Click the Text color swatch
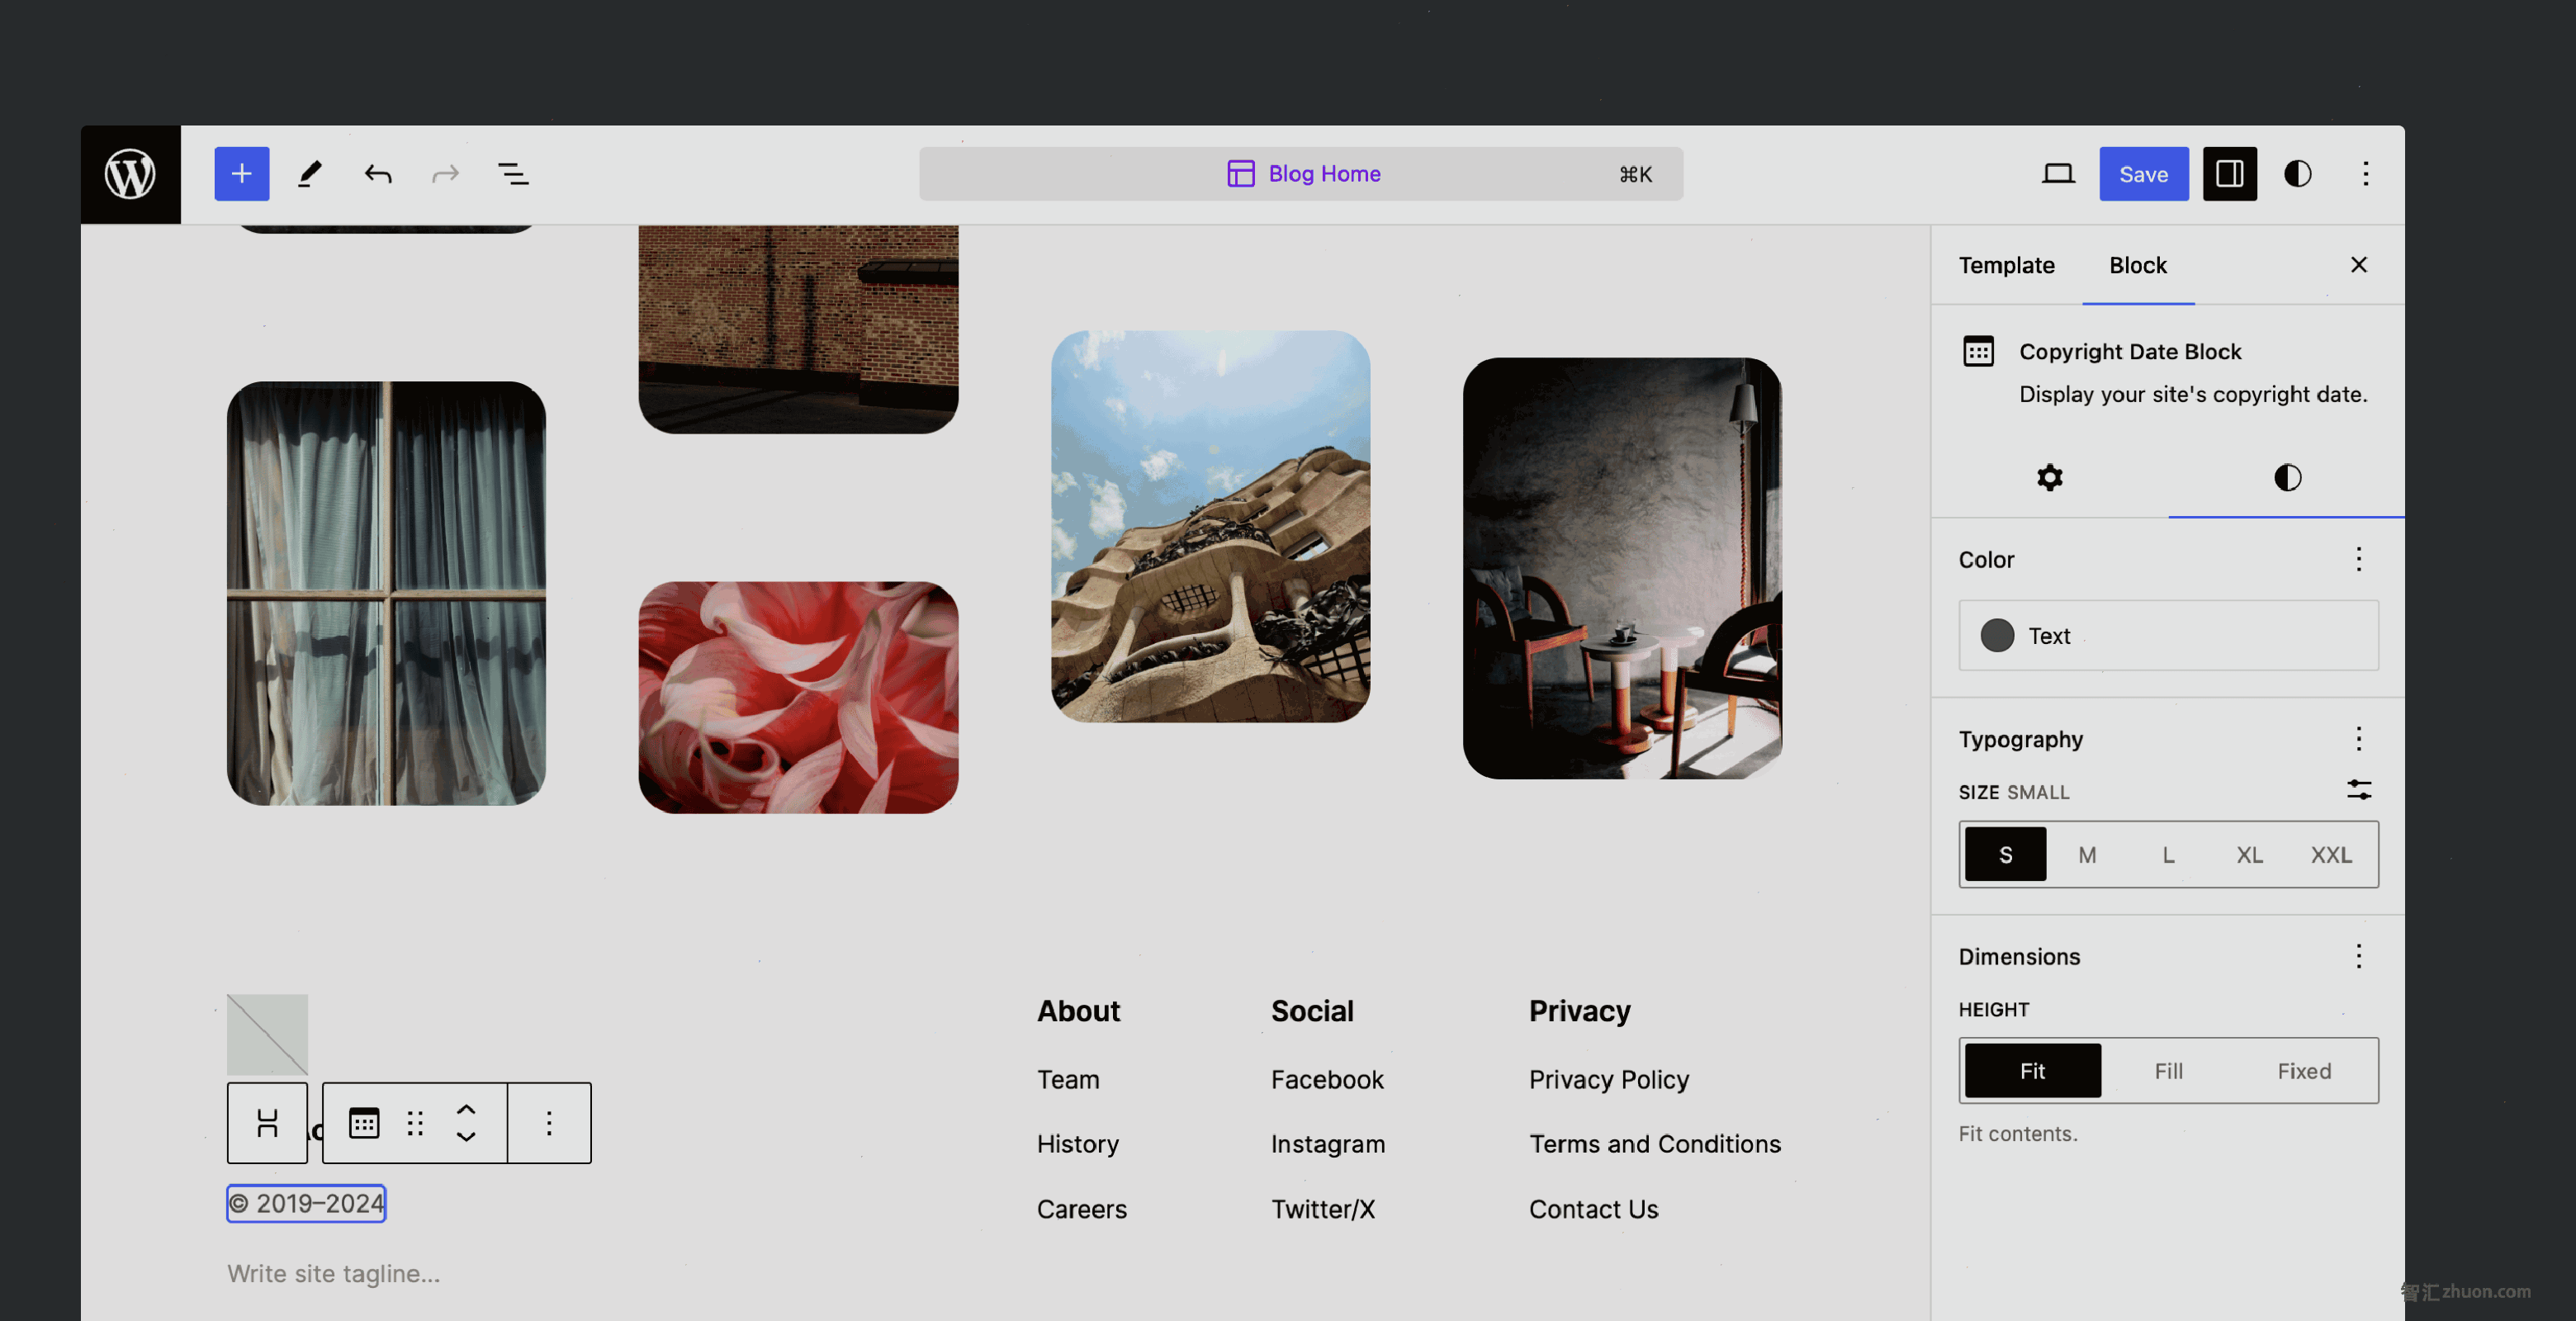Image resolution: width=2576 pixels, height=1321 pixels. point(1996,633)
